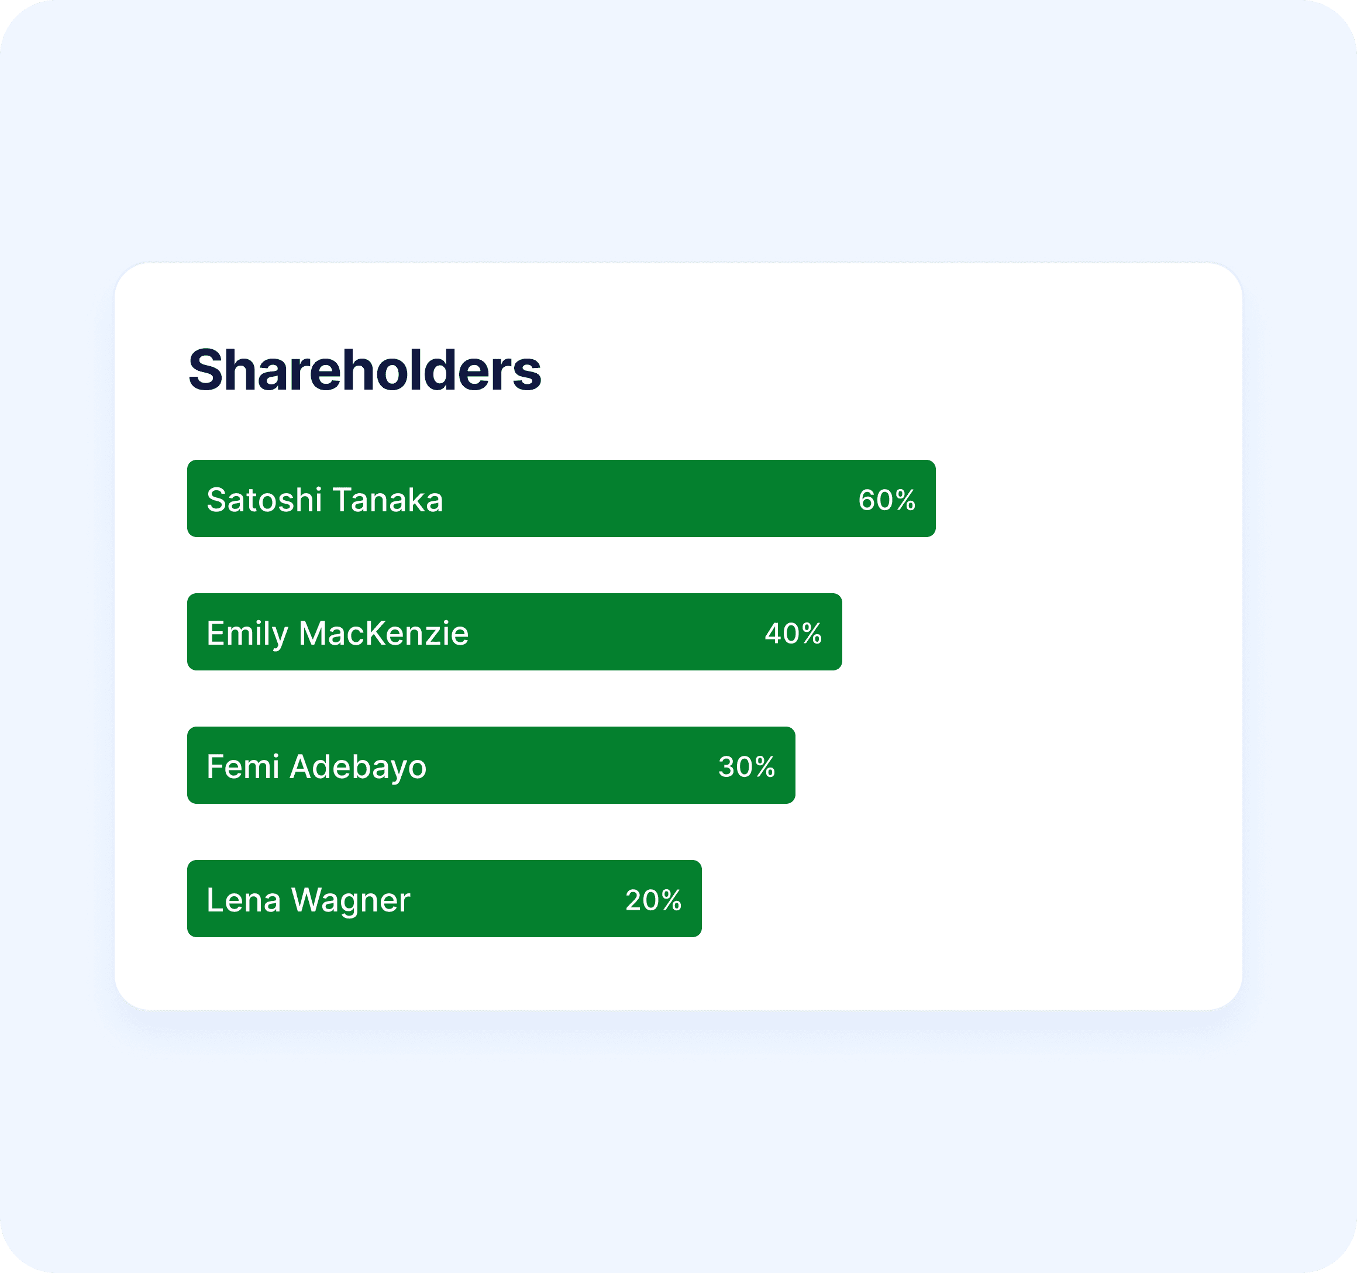Click the middle of Emily MacKenzie's bar
1357x1273 pixels.
[515, 632]
